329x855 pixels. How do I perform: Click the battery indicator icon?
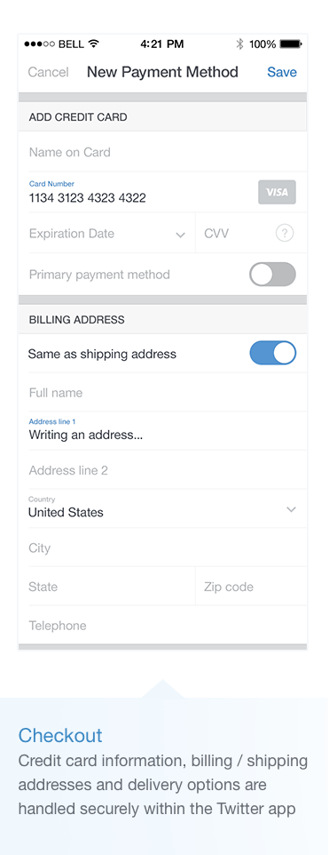point(291,44)
